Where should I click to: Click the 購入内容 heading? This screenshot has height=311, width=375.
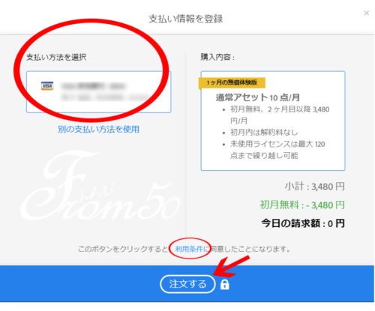[x=217, y=57]
